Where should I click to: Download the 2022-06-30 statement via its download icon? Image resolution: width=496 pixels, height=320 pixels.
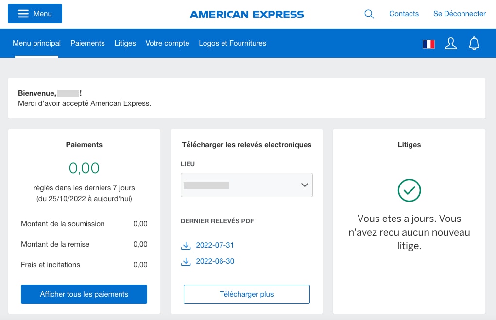click(x=186, y=262)
